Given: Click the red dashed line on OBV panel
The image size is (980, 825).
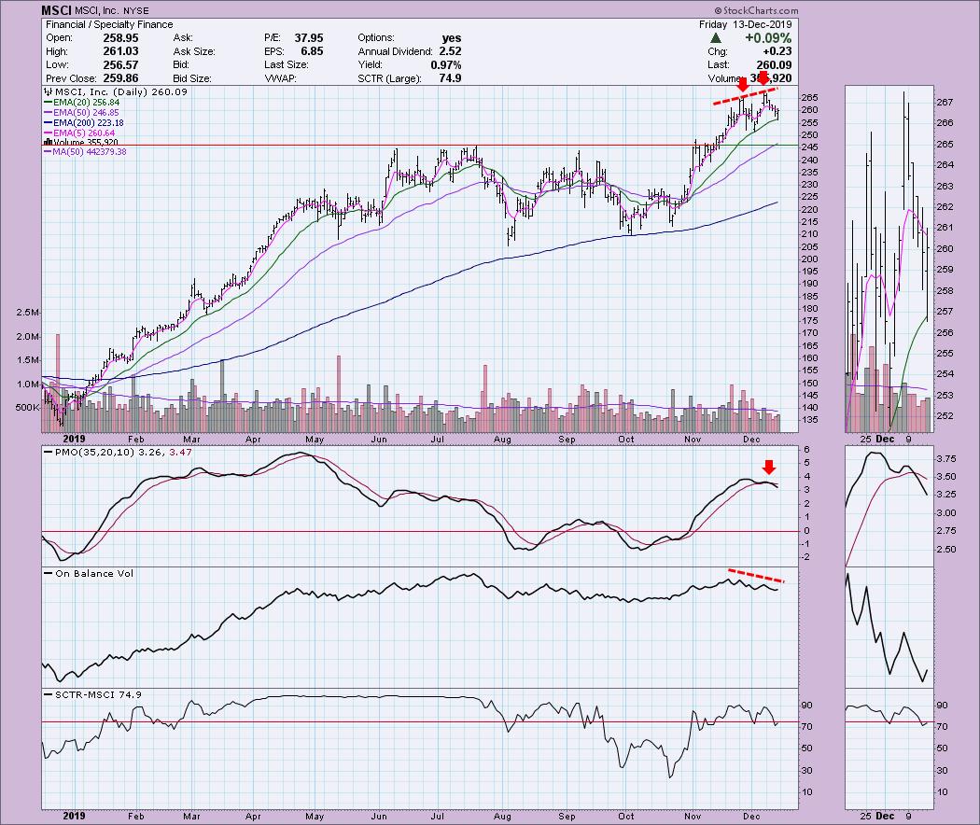Looking at the screenshot, I should coord(756,575).
